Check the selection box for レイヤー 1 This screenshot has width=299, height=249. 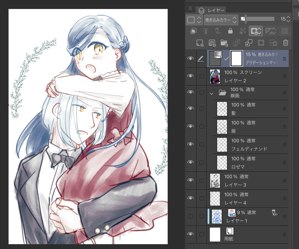(201, 216)
